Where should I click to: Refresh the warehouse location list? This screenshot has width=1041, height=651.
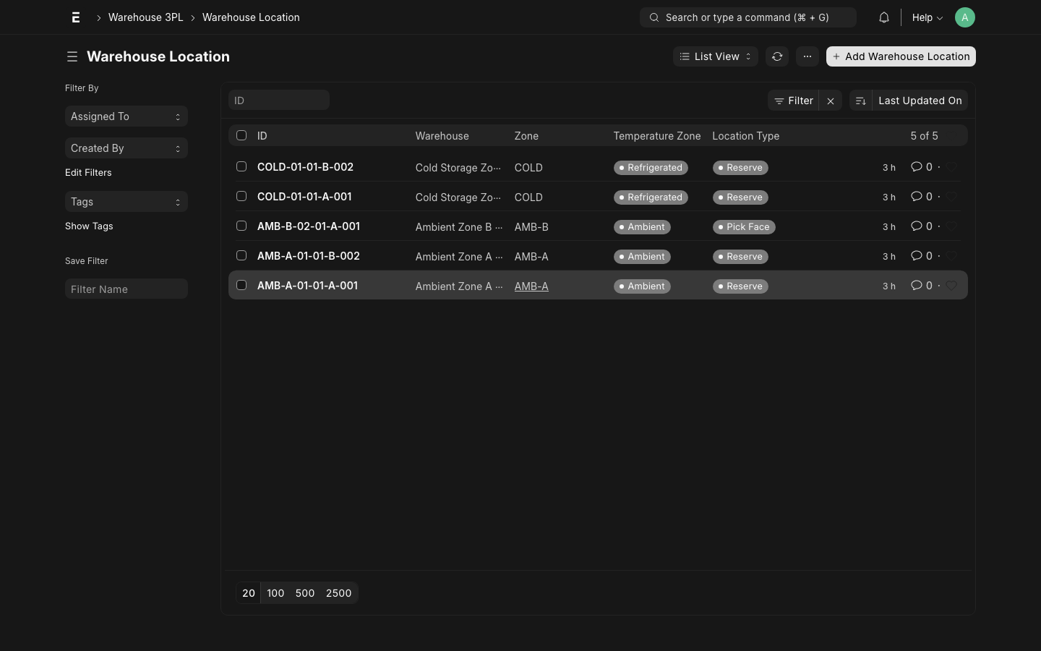click(777, 56)
